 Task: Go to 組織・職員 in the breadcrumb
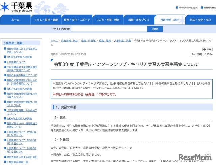click(105, 41)
